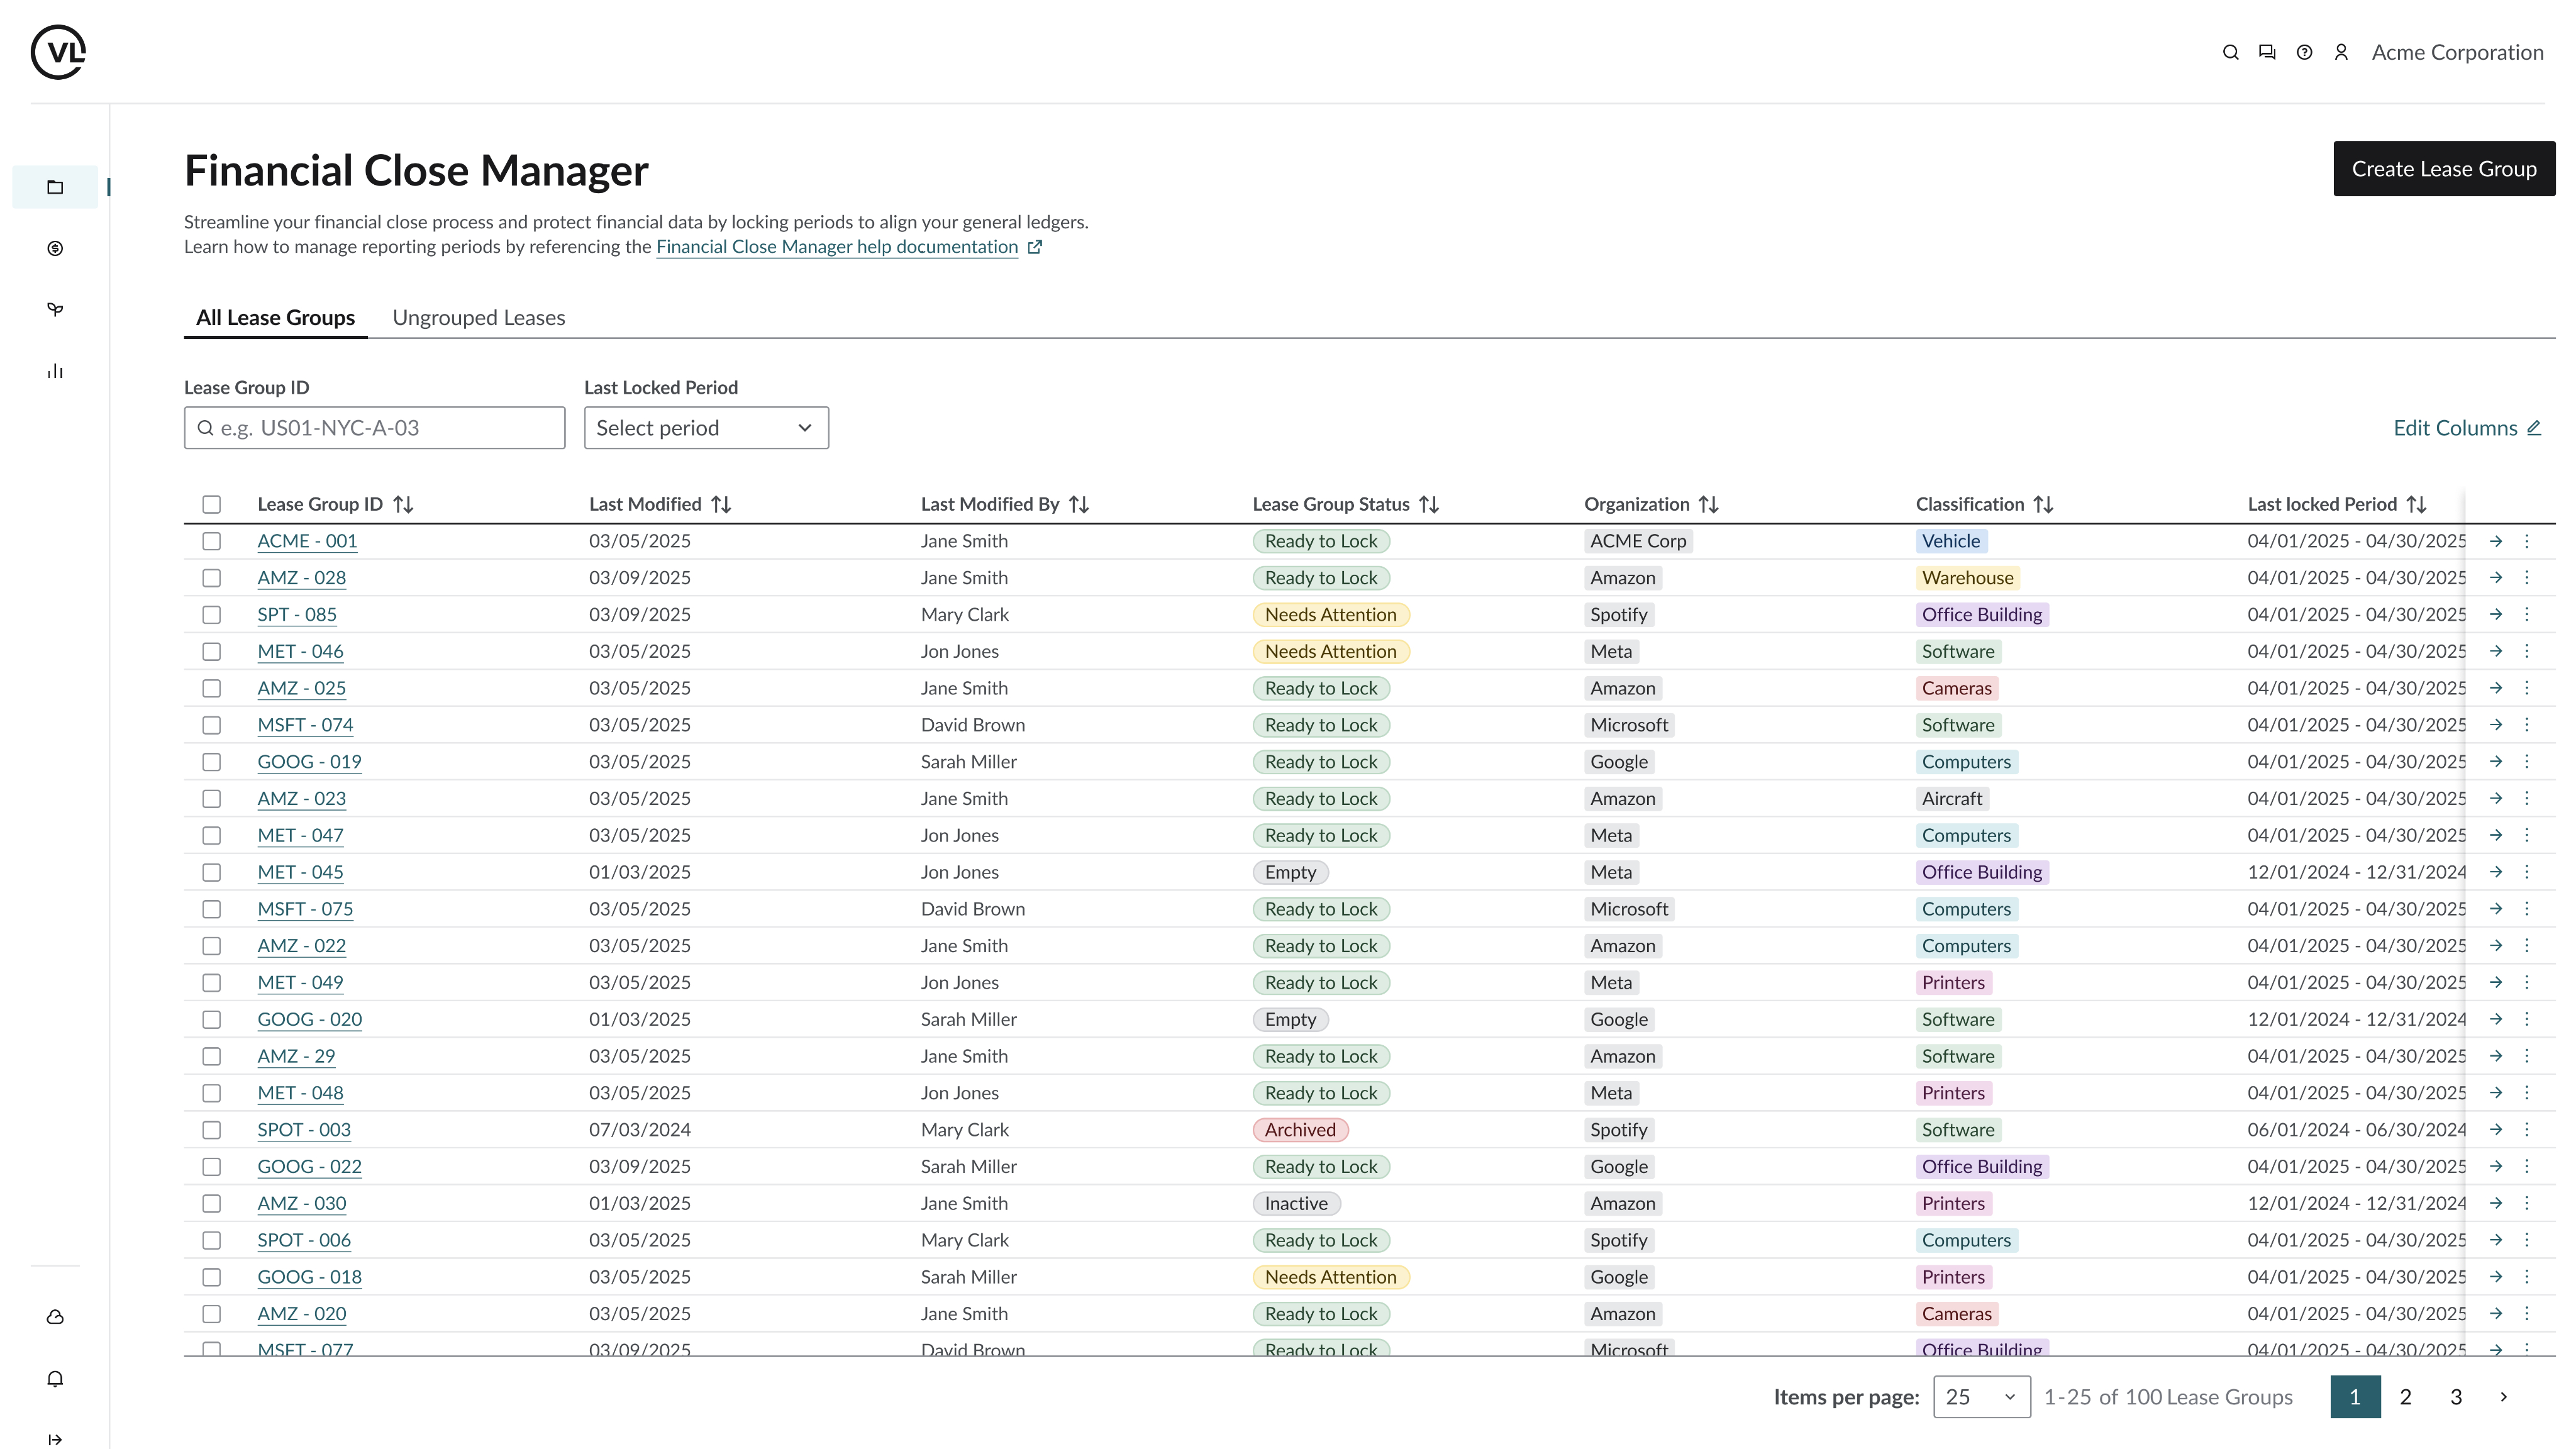Open the chat messages icon in header
Viewport: 2576px width, 1449px height.
point(2267,53)
